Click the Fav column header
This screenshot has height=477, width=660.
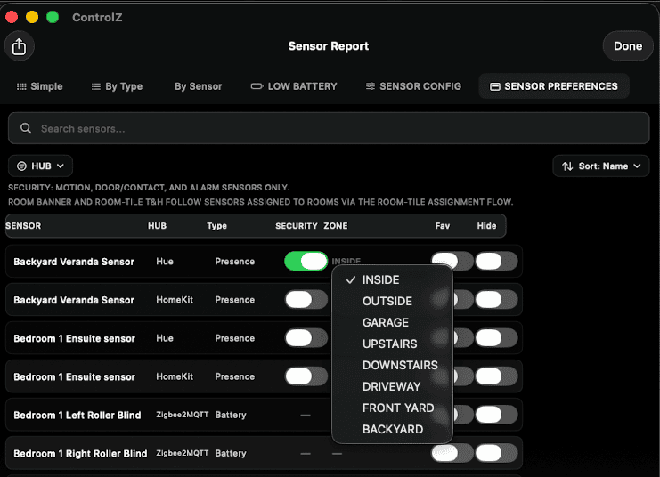[443, 226]
